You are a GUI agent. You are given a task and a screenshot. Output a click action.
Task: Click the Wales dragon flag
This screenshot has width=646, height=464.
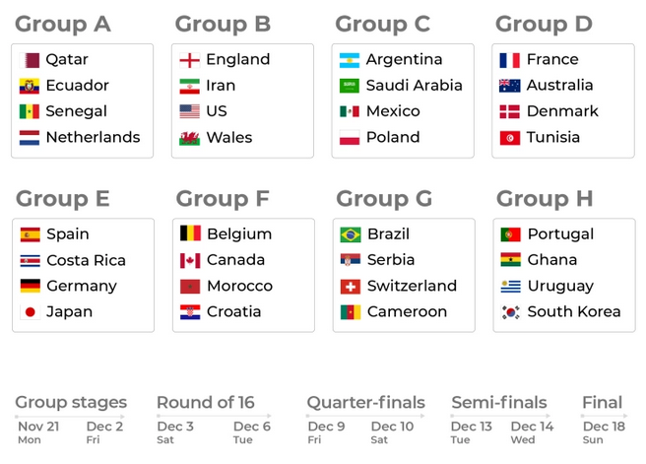[x=189, y=138]
